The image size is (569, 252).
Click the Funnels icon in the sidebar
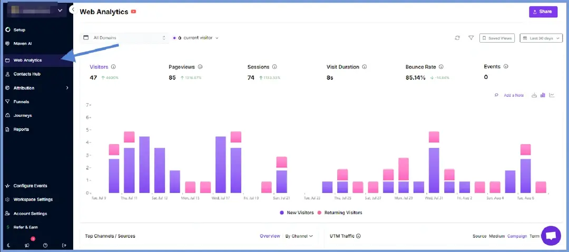[x=7, y=102]
